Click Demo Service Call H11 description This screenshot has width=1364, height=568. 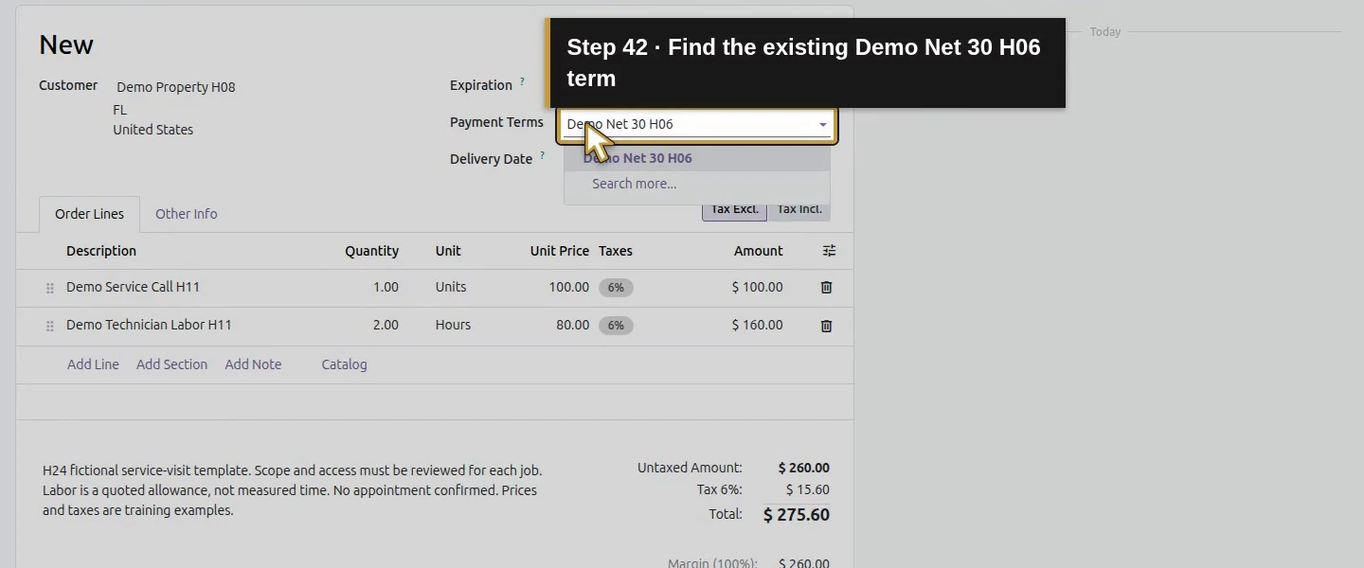coord(133,287)
